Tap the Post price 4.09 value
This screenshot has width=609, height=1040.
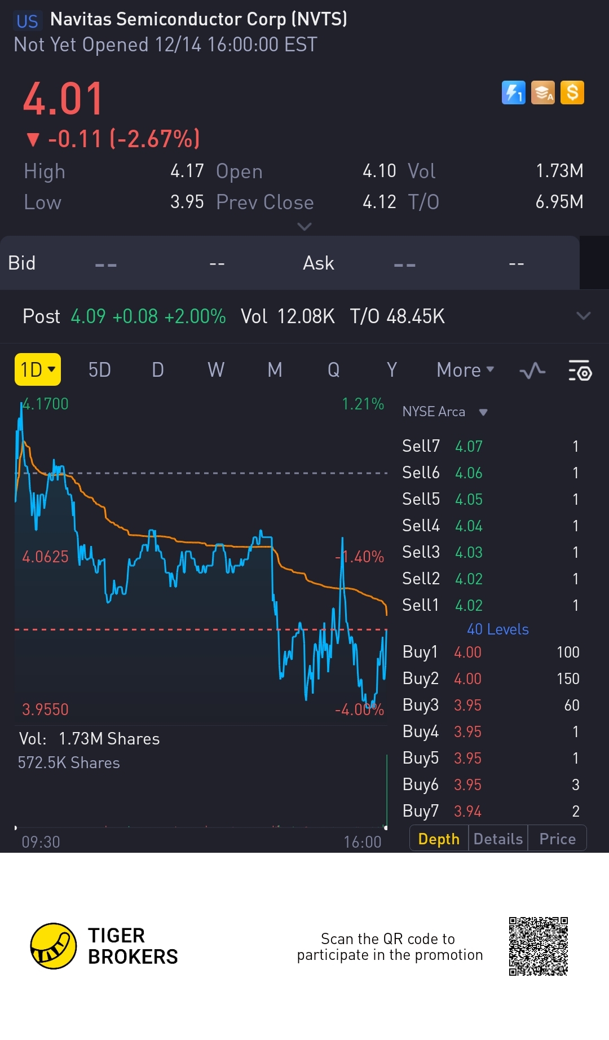click(88, 316)
